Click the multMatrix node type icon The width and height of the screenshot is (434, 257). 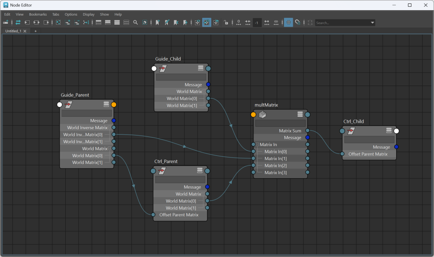point(262,114)
